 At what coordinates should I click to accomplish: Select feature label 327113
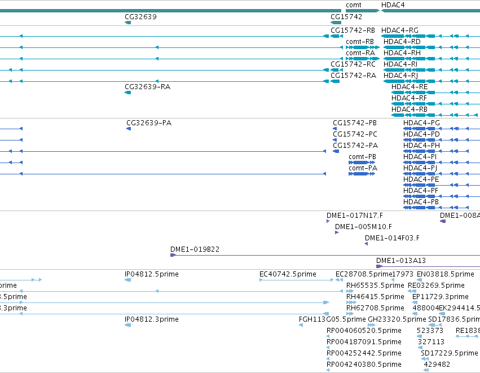pos(431,343)
